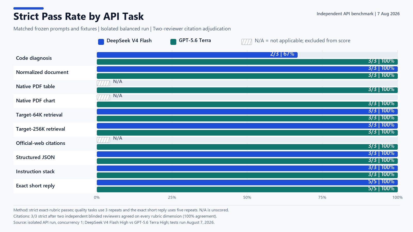Click the Citations footnote line
Image resolution: width=413 pixels, height=232 pixels.
pos(115,216)
